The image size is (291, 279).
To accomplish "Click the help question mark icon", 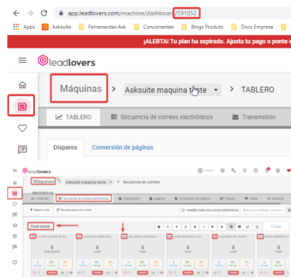I will pos(255,171).
